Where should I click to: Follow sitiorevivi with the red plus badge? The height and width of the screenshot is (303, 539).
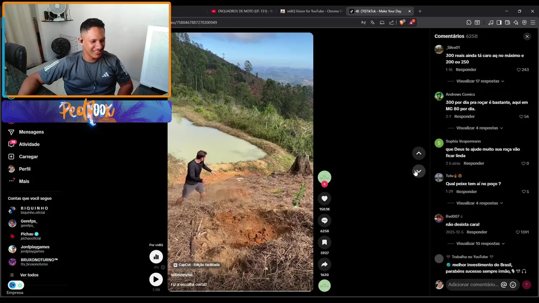coord(324,184)
